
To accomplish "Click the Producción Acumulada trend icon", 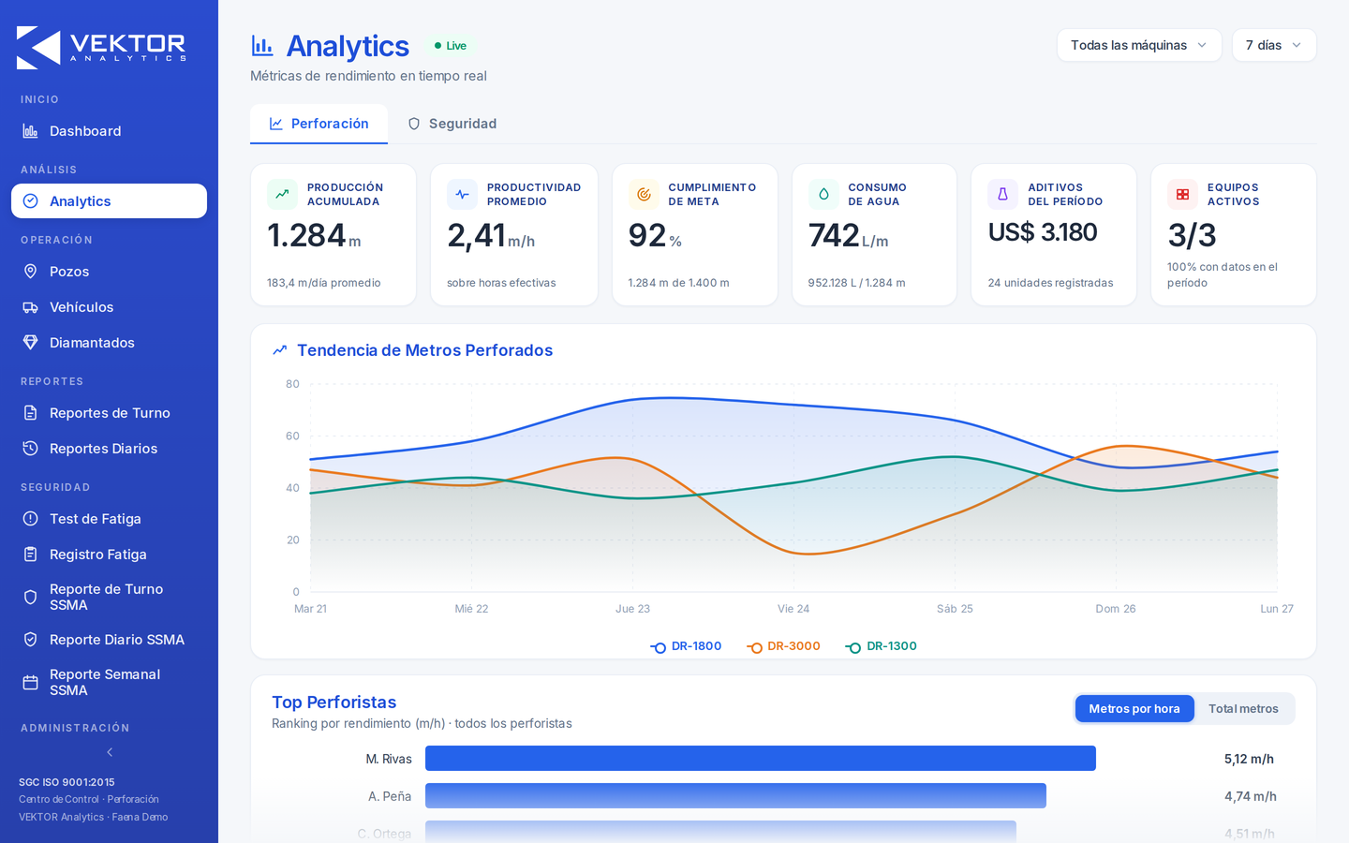I will (x=282, y=194).
